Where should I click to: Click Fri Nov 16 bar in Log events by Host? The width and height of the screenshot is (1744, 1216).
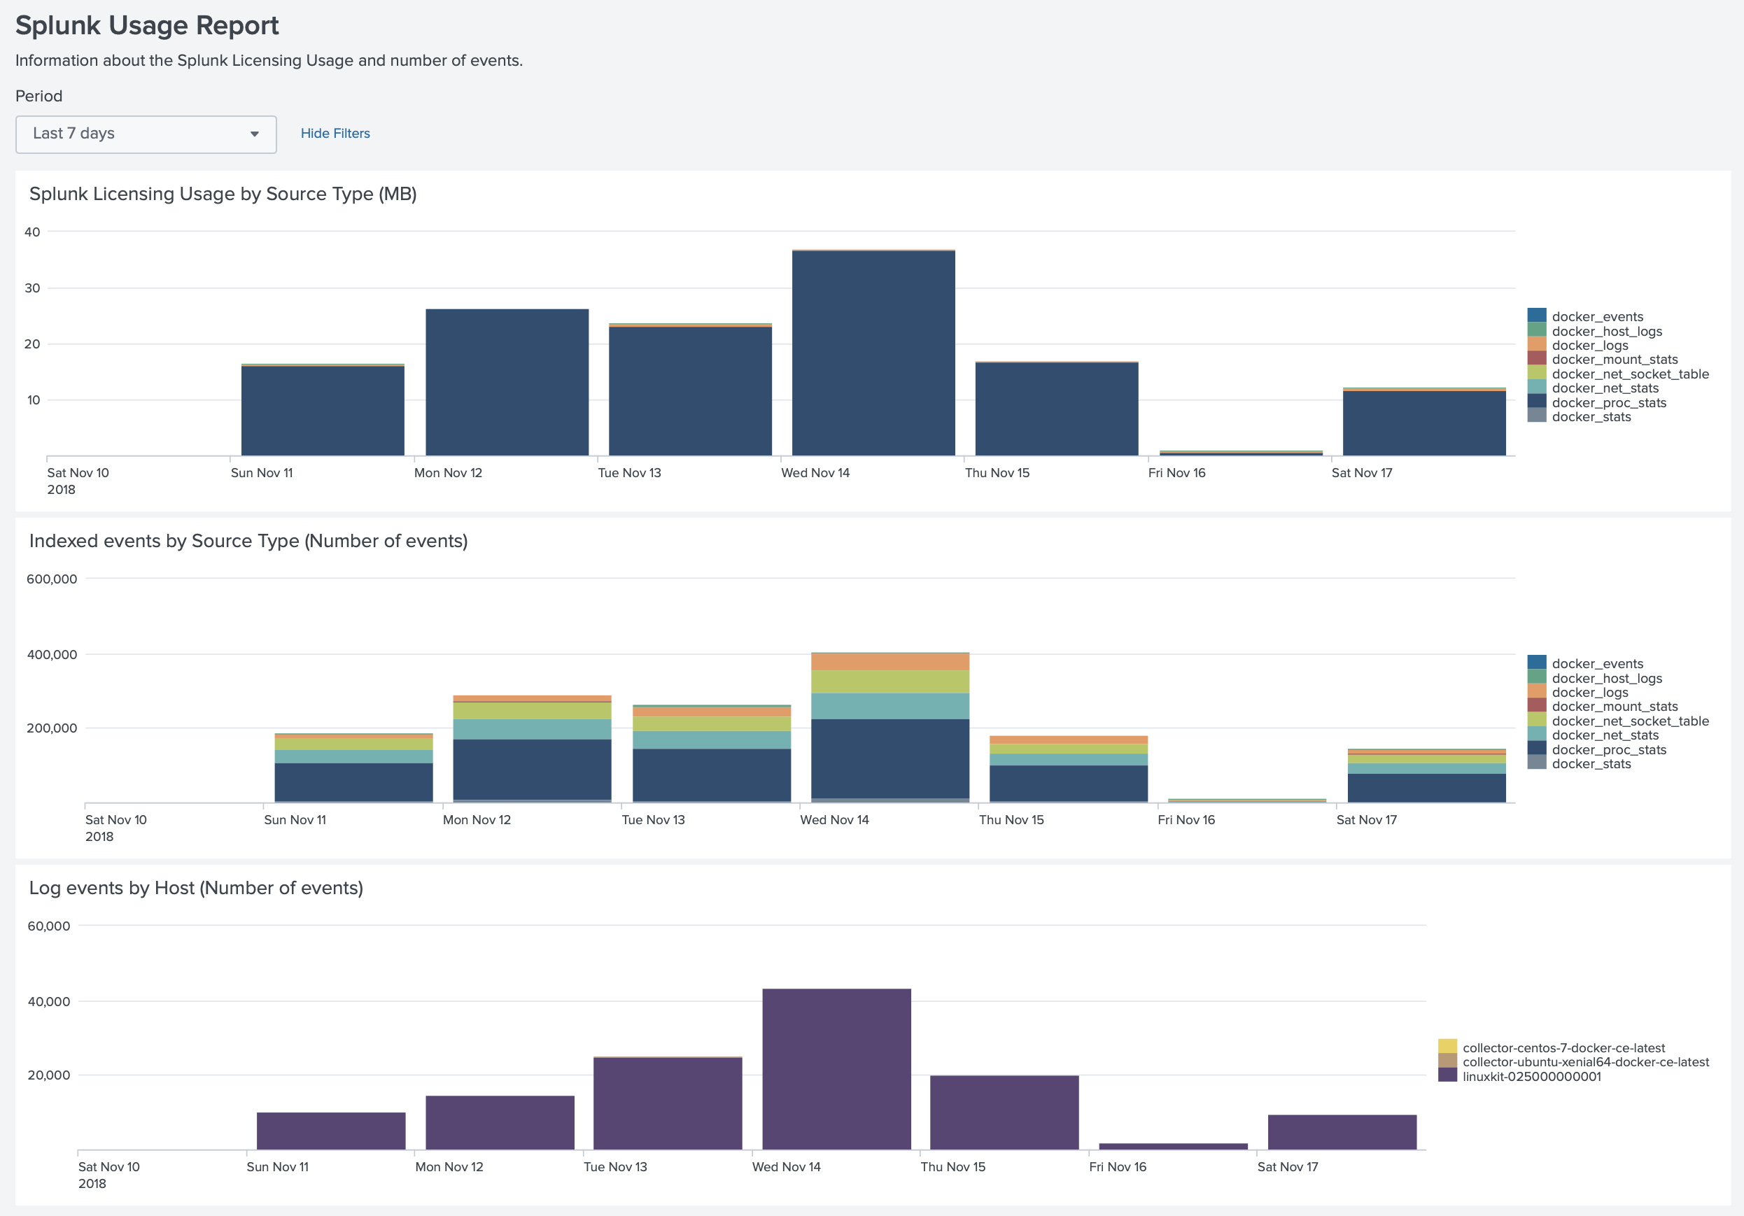[1173, 1147]
